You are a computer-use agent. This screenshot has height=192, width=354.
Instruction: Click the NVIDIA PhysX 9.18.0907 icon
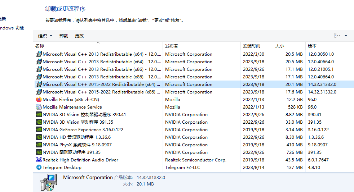point(39,145)
